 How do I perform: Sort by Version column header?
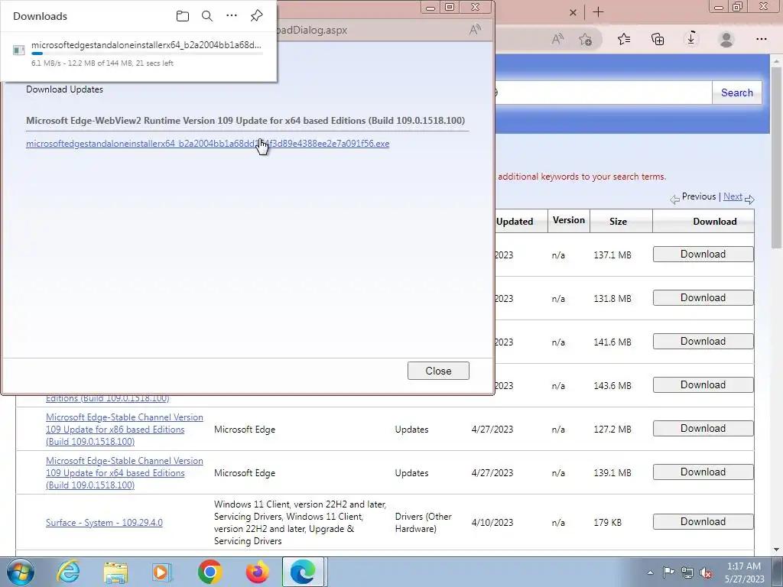point(568,221)
